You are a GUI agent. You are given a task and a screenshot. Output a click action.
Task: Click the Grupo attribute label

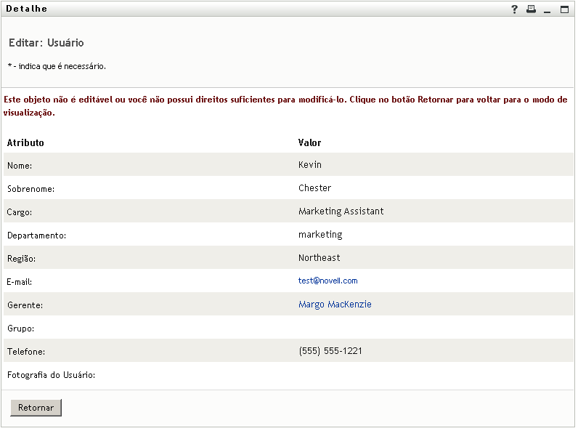pyautogui.click(x=21, y=329)
